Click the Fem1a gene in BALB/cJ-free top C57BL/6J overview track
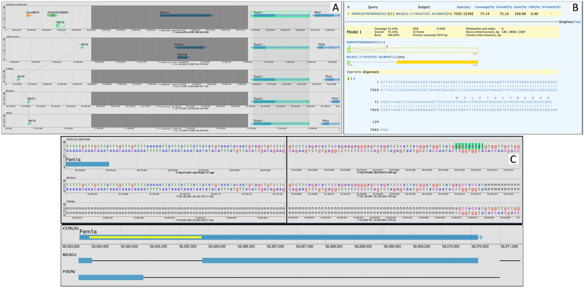Viewport: 584px width, 288px height. [186, 16]
